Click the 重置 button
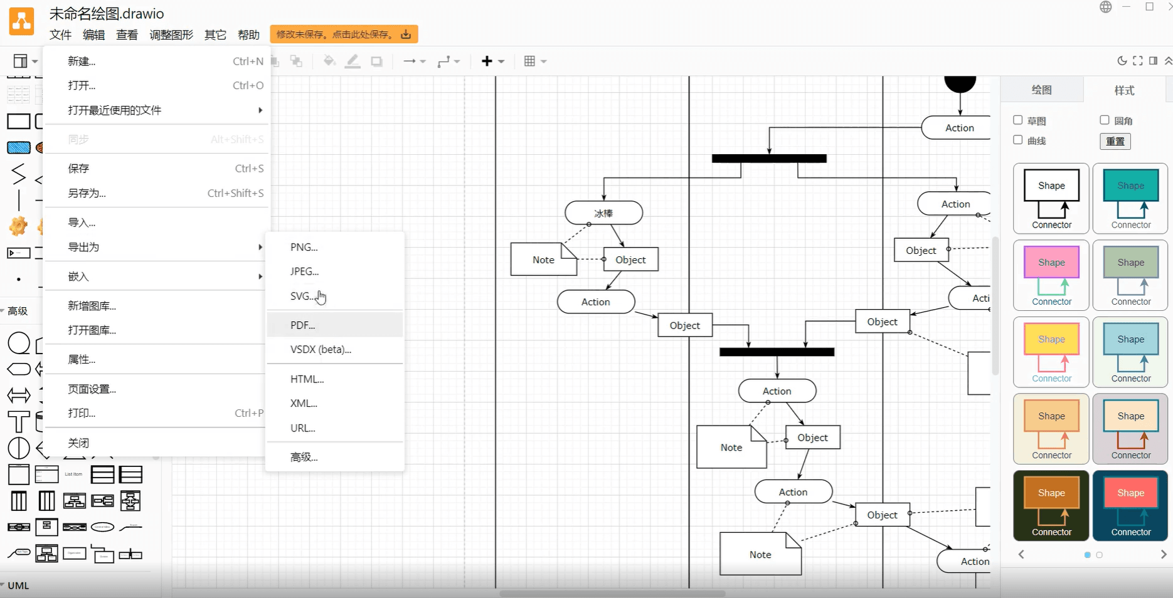Image resolution: width=1173 pixels, height=598 pixels. coord(1115,141)
